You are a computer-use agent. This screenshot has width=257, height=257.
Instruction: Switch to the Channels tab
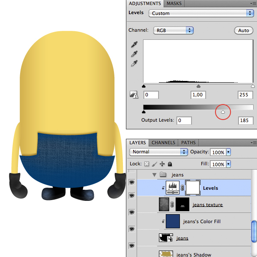(x=163, y=143)
